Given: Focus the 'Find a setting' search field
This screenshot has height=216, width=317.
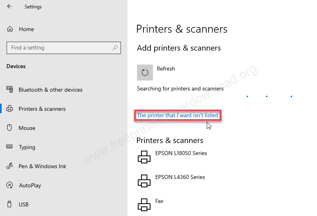Looking at the screenshot, I should [60, 48].
